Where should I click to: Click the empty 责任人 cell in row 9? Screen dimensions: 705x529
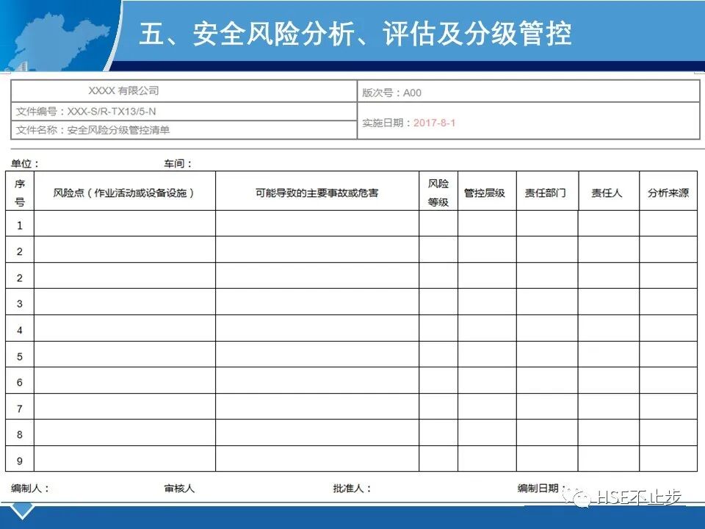coord(608,458)
